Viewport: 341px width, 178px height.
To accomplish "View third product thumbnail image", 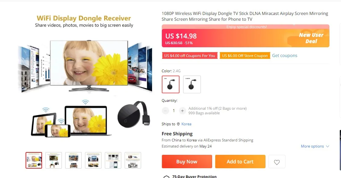I will tap(73, 160).
